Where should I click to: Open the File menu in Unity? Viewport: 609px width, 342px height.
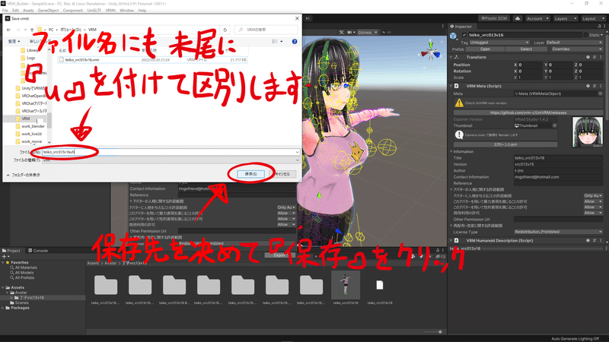[x=5, y=11]
